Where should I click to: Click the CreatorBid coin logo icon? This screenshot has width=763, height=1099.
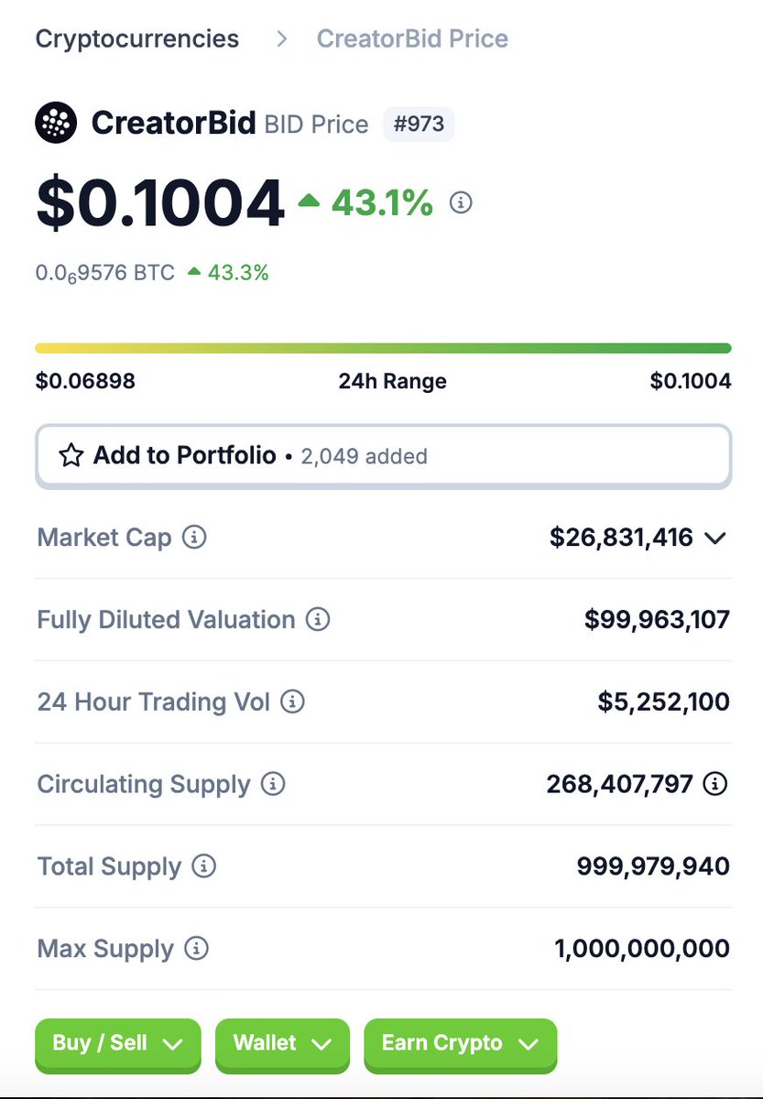(x=56, y=123)
